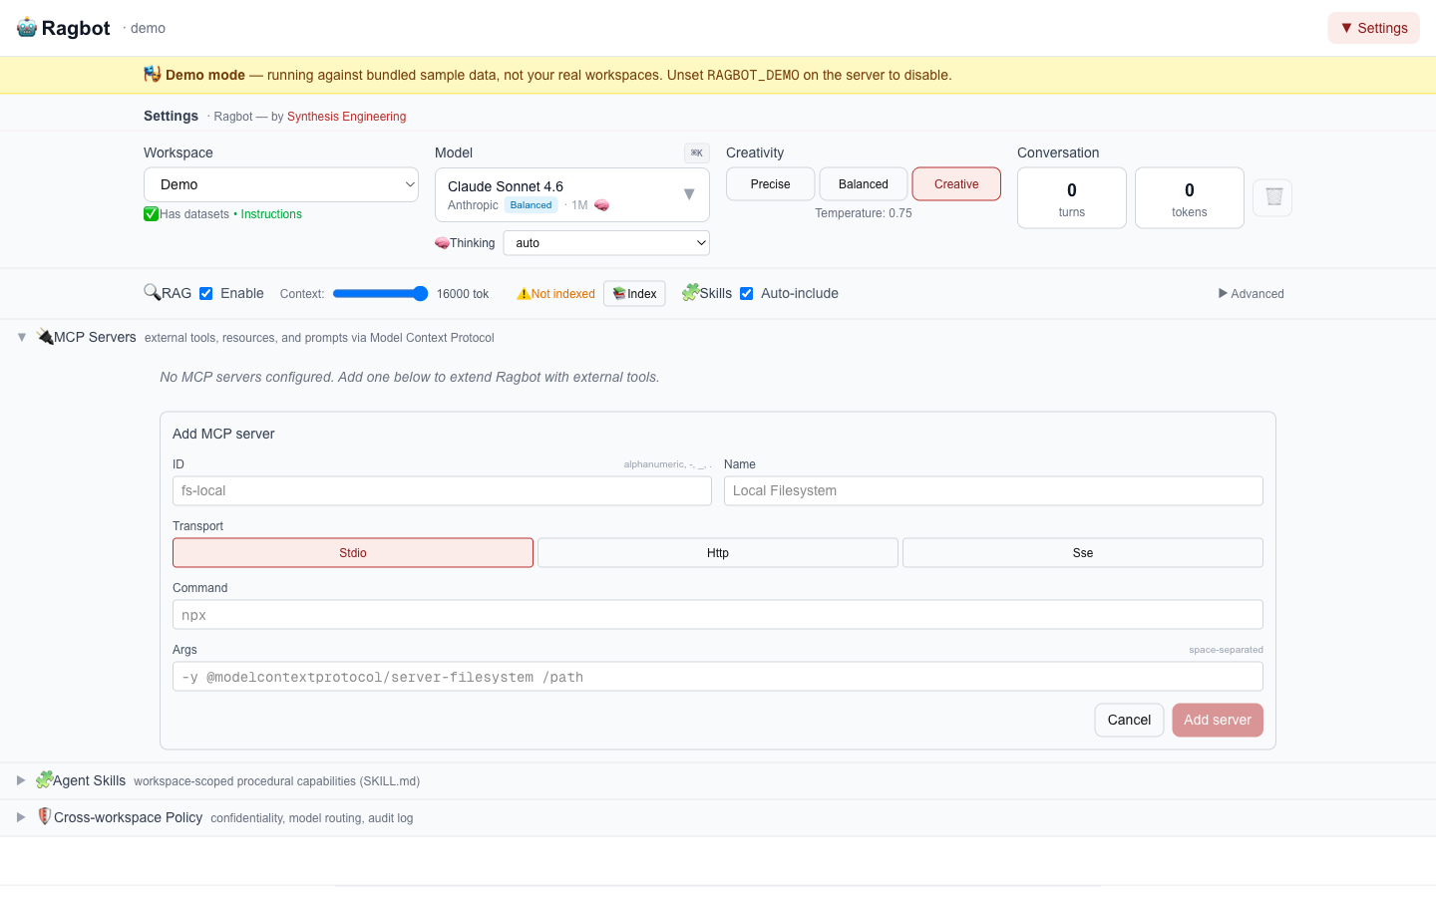Toggle the Skills Auto-include checkbox
This screenshot has width=1436, height=897.
(x=747, y=293)
